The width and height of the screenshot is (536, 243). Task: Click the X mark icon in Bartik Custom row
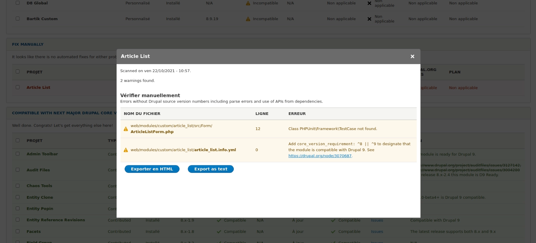tap(369, 19)
